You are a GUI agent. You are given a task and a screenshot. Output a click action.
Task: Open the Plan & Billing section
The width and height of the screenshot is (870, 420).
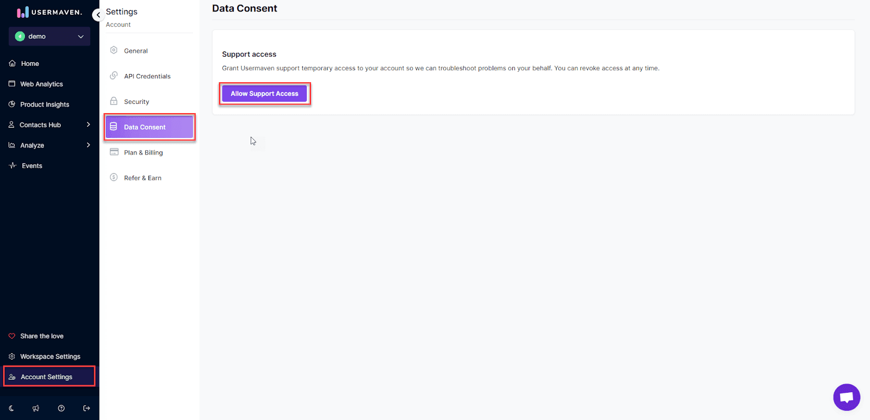143,152
